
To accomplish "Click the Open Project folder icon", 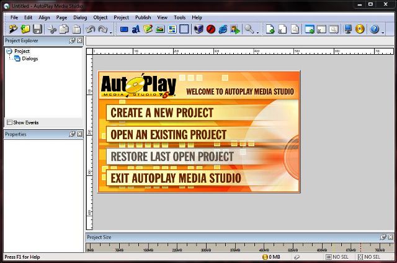I will (25, 29).
